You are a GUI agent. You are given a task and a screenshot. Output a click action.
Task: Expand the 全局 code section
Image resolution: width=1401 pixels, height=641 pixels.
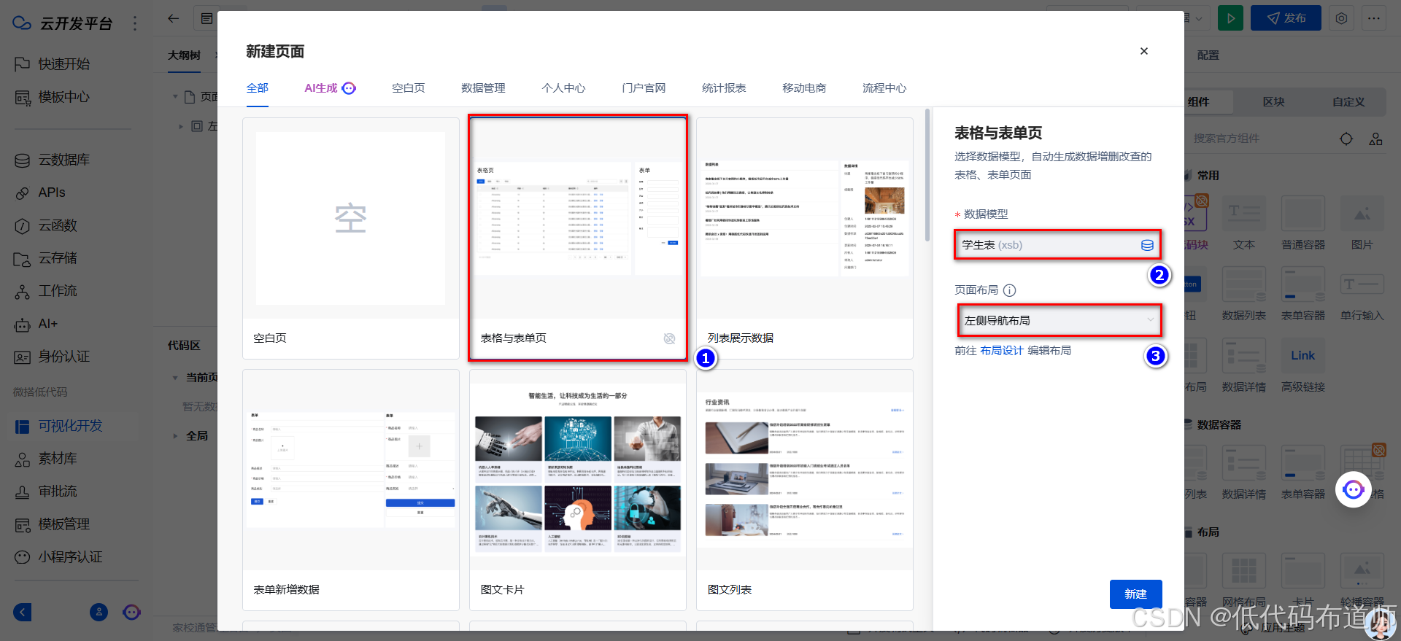[x=175, y=436]
